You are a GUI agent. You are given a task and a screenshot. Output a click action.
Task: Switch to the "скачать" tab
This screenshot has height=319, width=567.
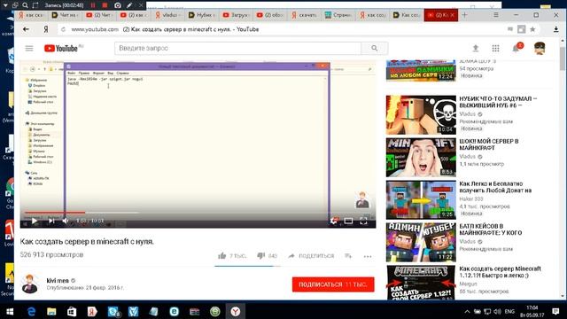304,15
